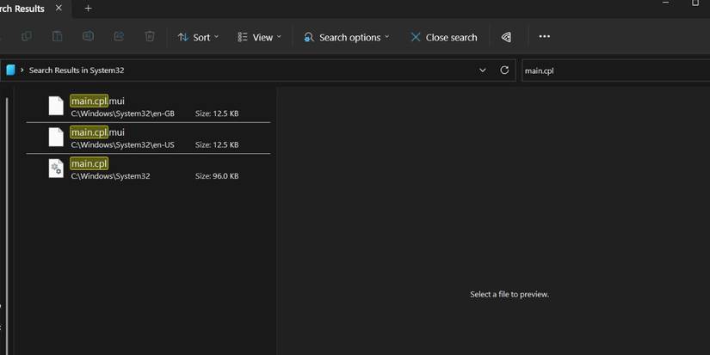The width and height of the screenshot is (710, 355).
Task: Click the Paste clipboard icon
Action: [x=57, y=36]
